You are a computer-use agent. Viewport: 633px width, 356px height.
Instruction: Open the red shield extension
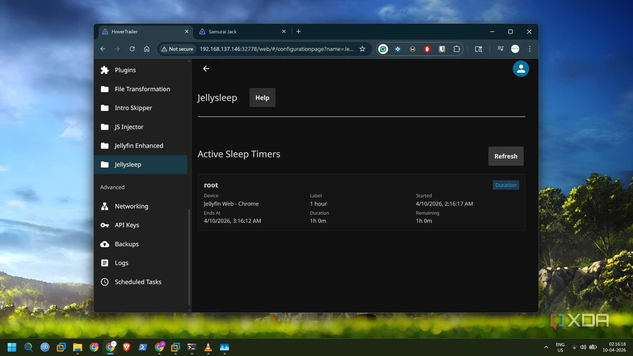click(x=427, y=49)
